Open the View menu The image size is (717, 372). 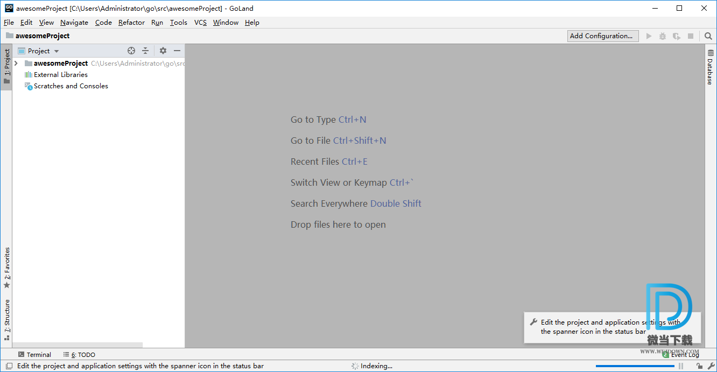46,22
